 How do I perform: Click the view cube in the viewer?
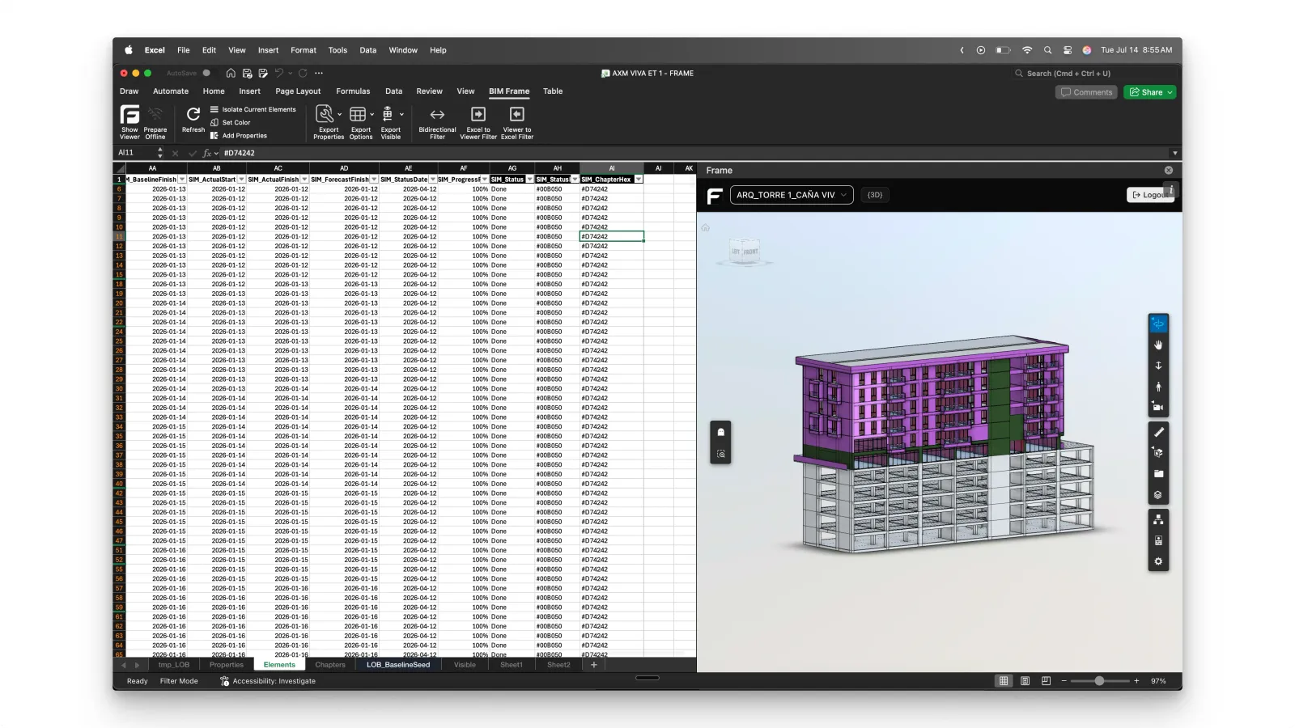[x=745, y=252]
